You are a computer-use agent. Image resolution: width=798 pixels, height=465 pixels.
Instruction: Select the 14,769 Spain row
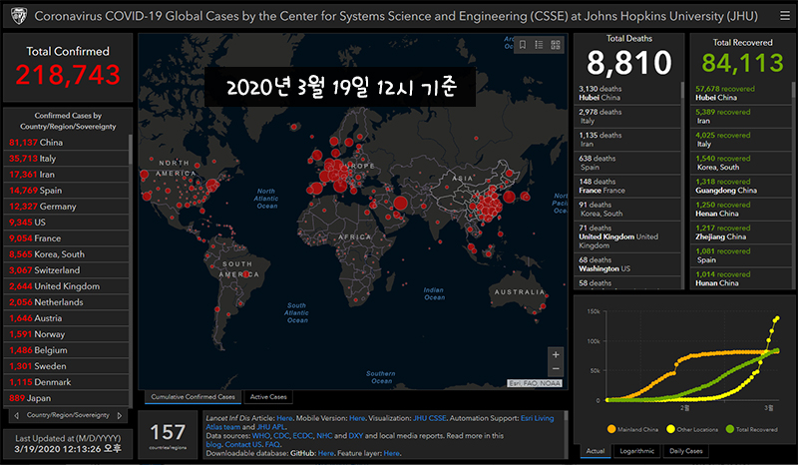point(66,191)
